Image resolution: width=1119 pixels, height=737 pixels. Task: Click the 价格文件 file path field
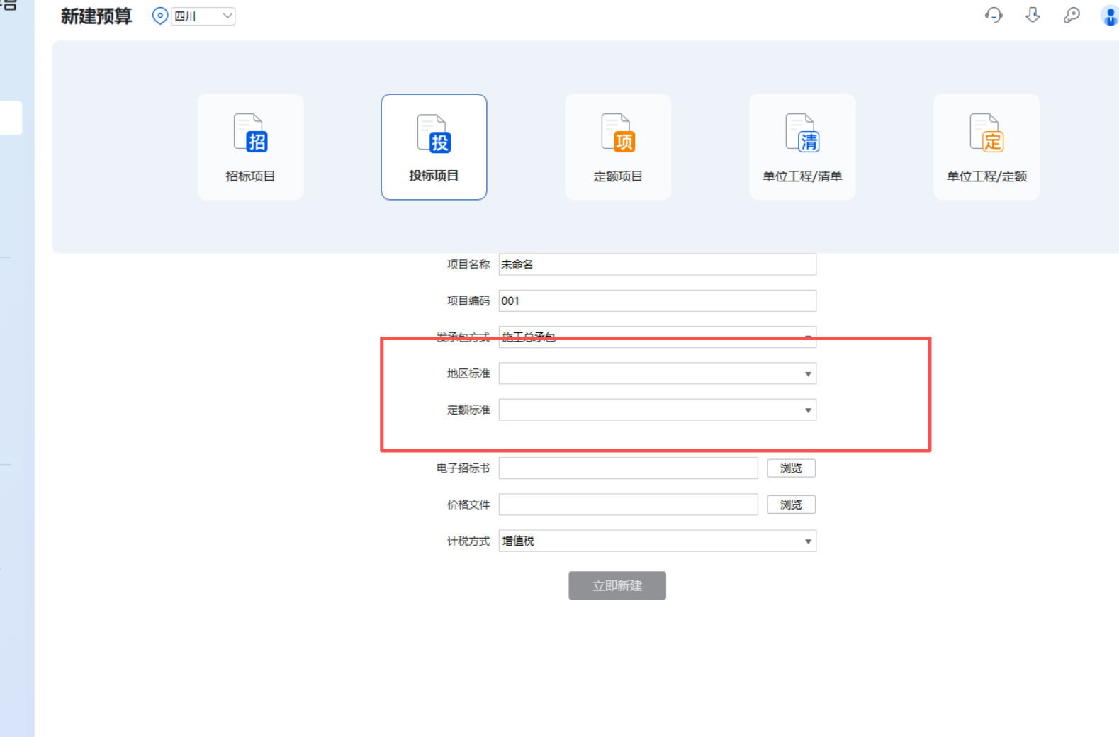click(629, 505)
